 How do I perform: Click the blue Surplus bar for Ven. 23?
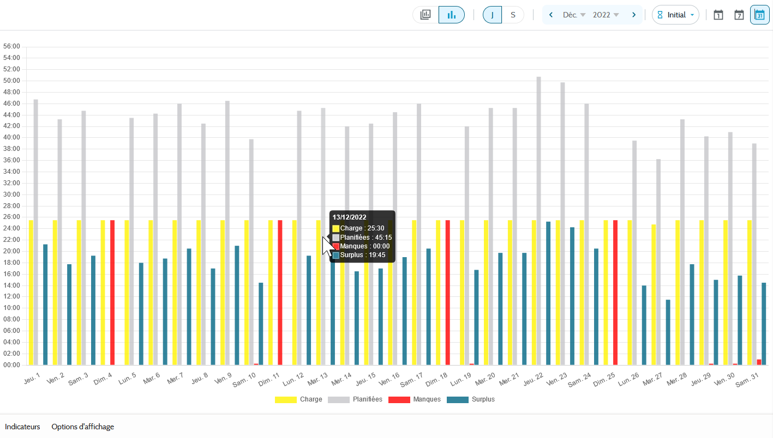tap(572, 296)
